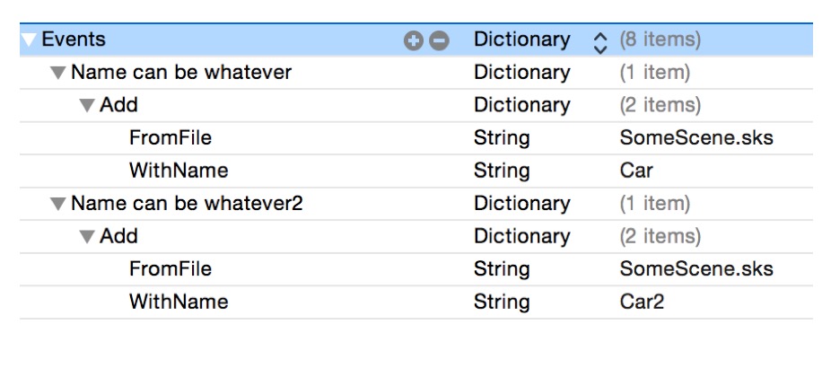Click String type in the Car2 row
The image size is (831, 377).
(x=502, y=302)
